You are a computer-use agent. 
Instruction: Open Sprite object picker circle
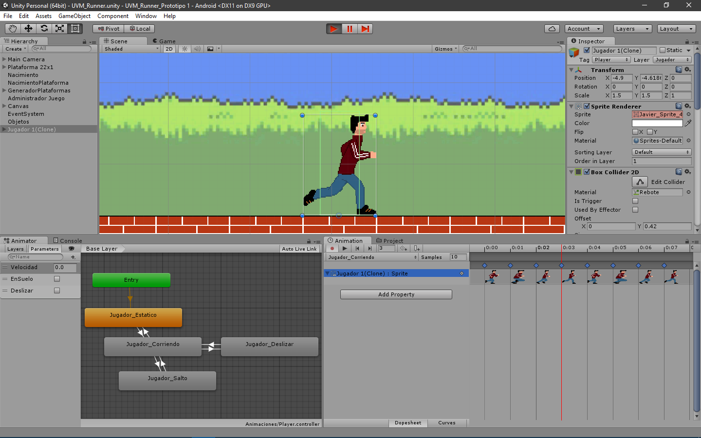(688, 114)
